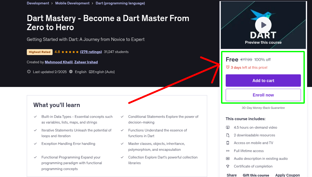Click the play button to preview course
Image resolution: width=312 pixels, height=177 pixels.
[x=263, y=25]
